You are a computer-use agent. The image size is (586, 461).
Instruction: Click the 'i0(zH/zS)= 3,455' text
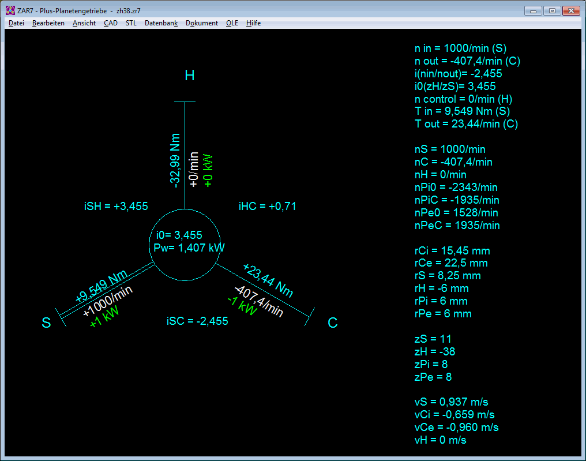[455, 87]
